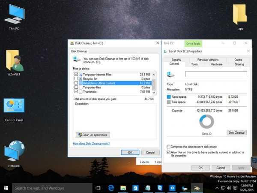Open File Explorer from the taskbar
Screen dimensions: 257x193
[x=123, y=188]
